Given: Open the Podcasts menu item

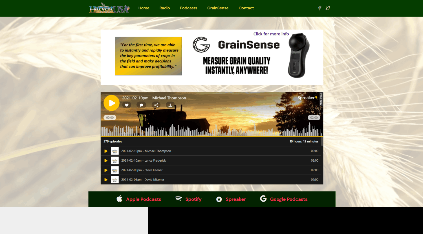Looking at the screenshot, I should coord(189,8).
